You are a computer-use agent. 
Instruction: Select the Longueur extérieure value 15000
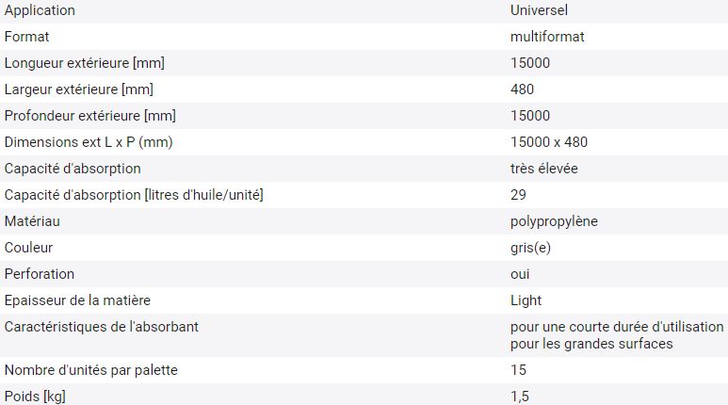click(529, 63)
